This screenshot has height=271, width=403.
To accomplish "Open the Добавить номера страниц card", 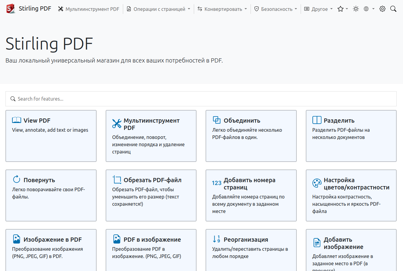I will (251, 195).
